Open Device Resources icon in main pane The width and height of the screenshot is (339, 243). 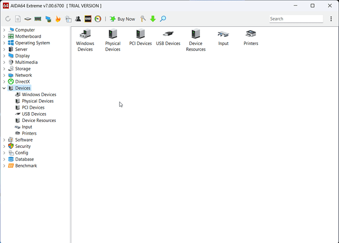pyautogui.click(x=196, y=40)
